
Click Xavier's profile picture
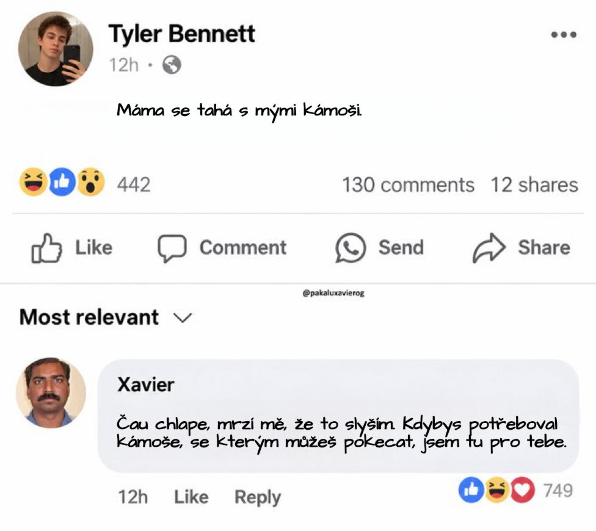[51, 392]
